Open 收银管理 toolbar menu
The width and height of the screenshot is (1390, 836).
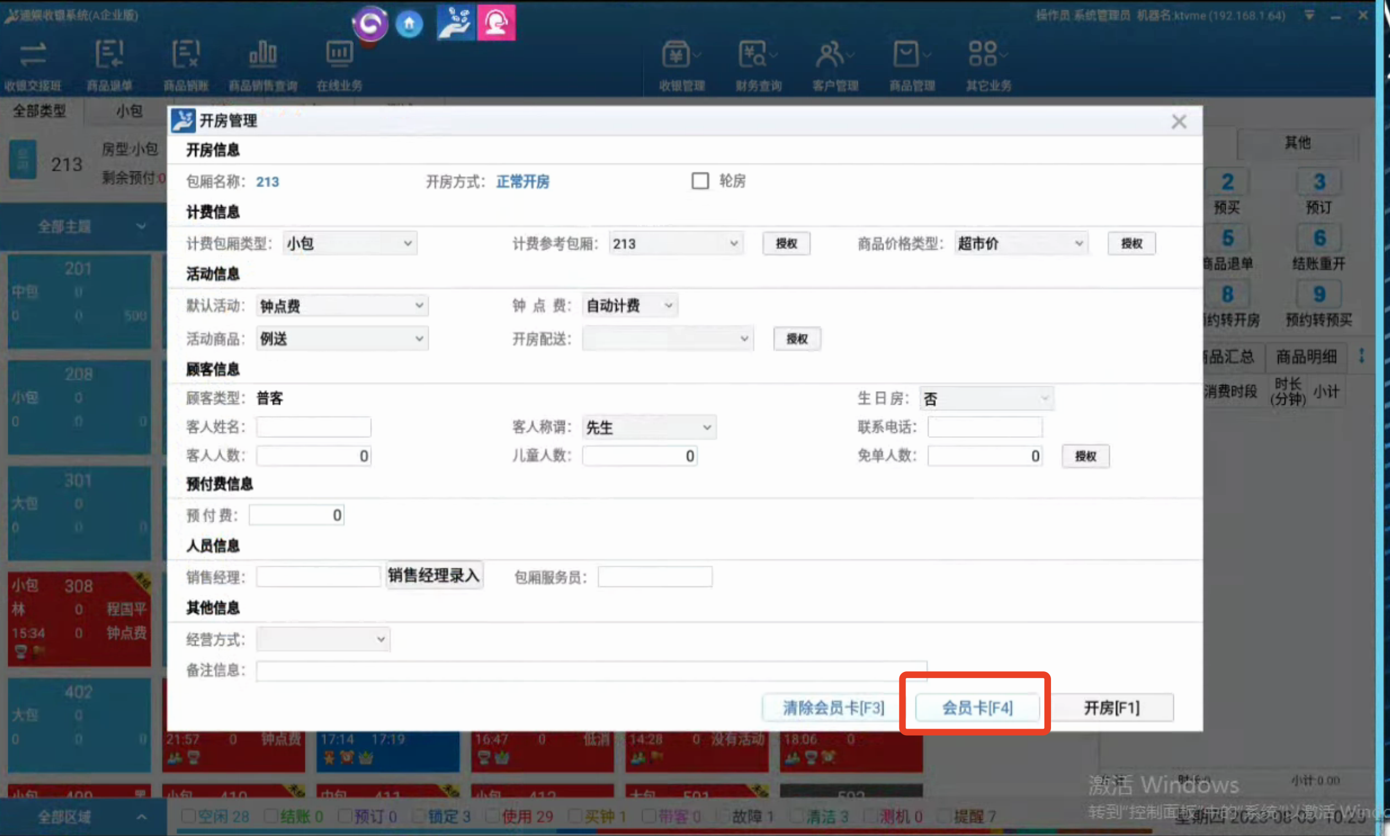pyautogui.click(x=682, y=65)
